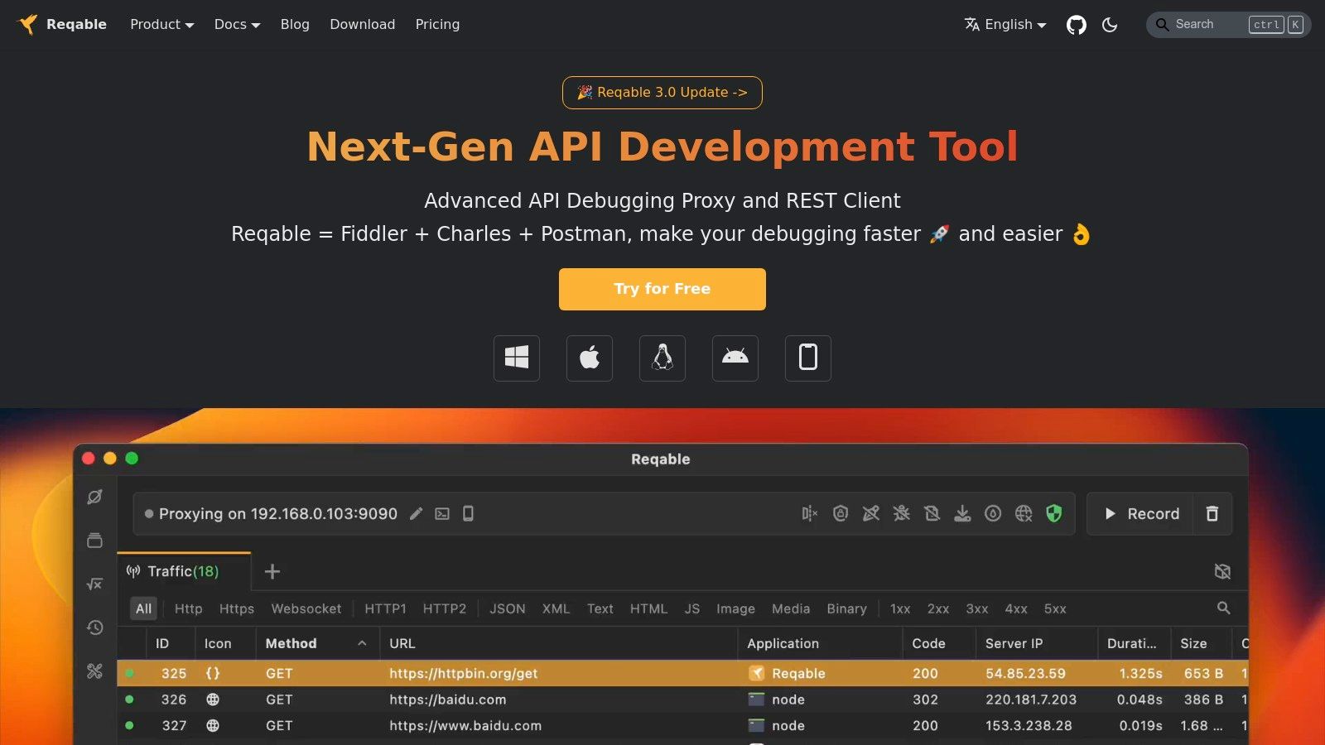Click the terminal icon beside proxy address
This screenshot has height=745, width=1325.
tap(442, 514)
